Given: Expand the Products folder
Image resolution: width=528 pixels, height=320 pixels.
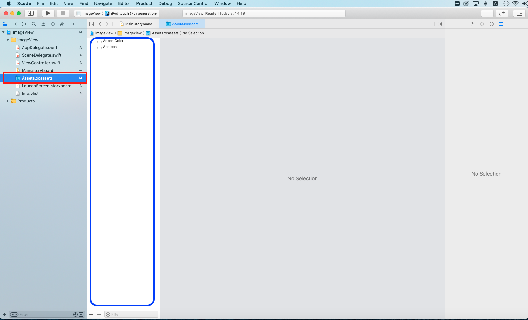Looking at the screenshot, I should (x=8, y=101).
